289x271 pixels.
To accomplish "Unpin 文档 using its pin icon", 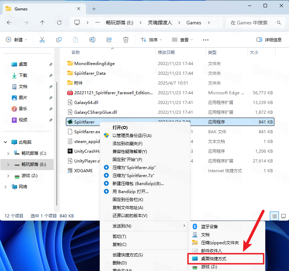I will 51,87.
